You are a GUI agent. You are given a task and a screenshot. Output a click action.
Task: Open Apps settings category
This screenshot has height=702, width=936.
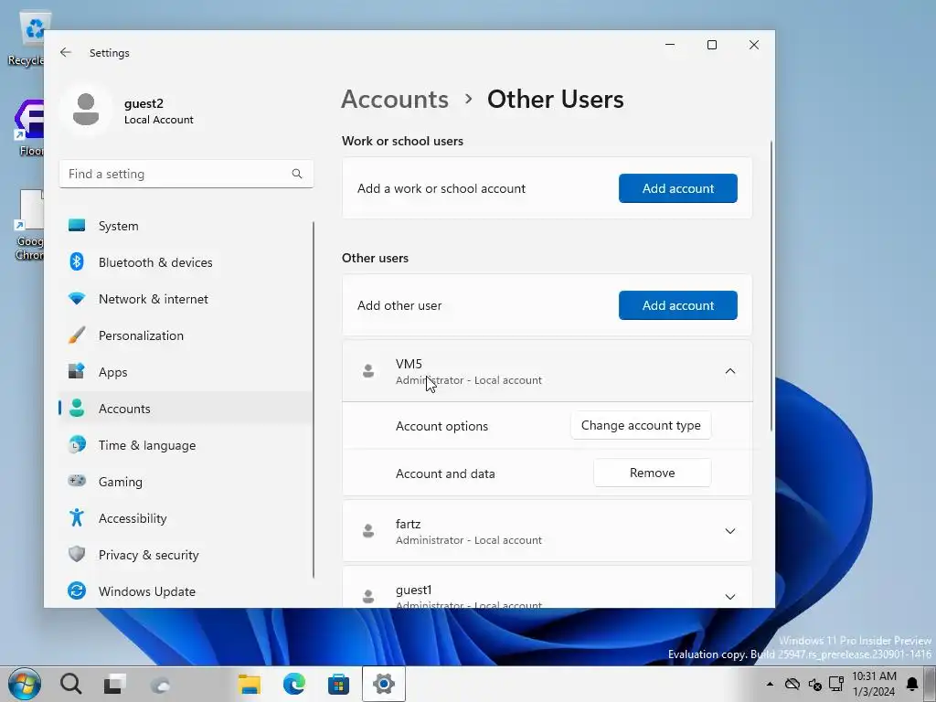186,372
